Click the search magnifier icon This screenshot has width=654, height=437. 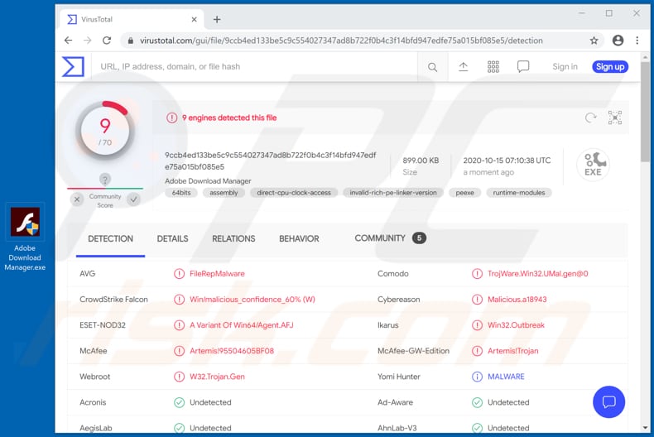point(432,67)
